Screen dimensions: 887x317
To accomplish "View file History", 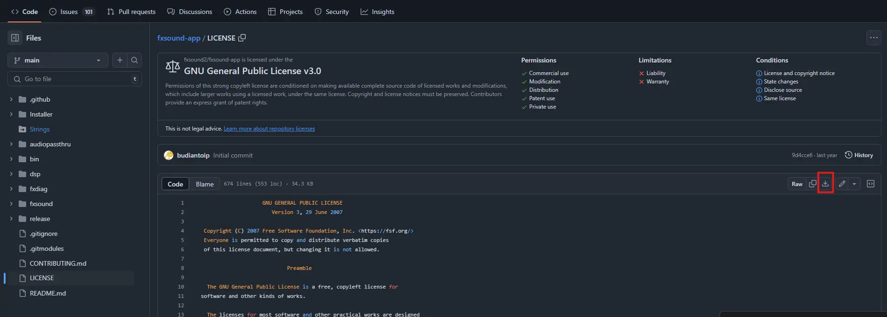I will click(859, 155).
